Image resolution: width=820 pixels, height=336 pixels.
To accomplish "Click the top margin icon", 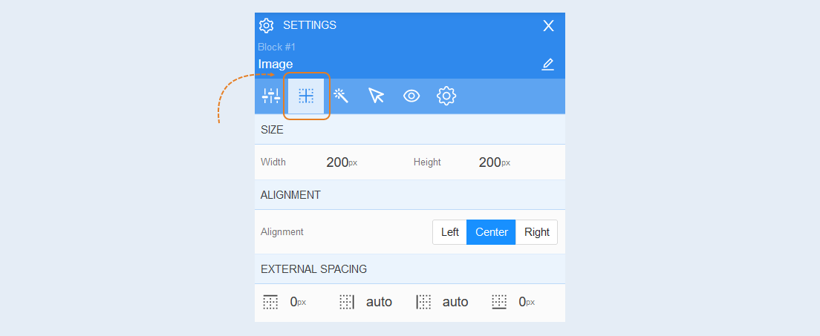I will (x=270, y=302).
